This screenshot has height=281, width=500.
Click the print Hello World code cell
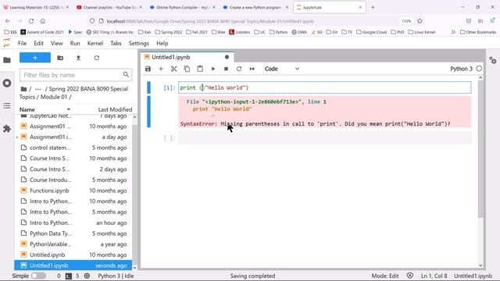325,87
